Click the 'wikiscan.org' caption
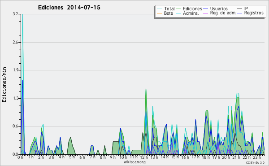This screenshot has height=166, width=269. (x=134, y=162)
